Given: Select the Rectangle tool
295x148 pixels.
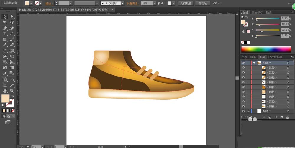Looking at the screenshot, I should point(5,39).
